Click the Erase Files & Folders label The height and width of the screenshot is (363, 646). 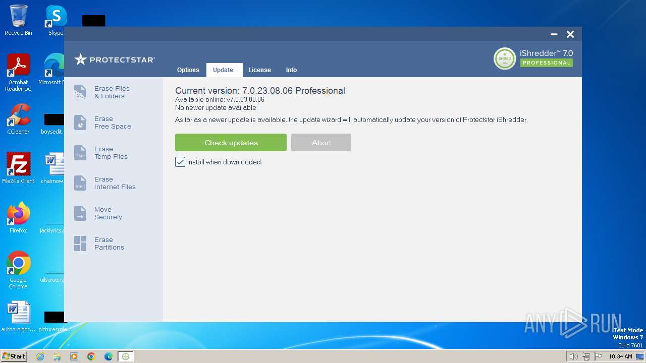coord(112,92)
